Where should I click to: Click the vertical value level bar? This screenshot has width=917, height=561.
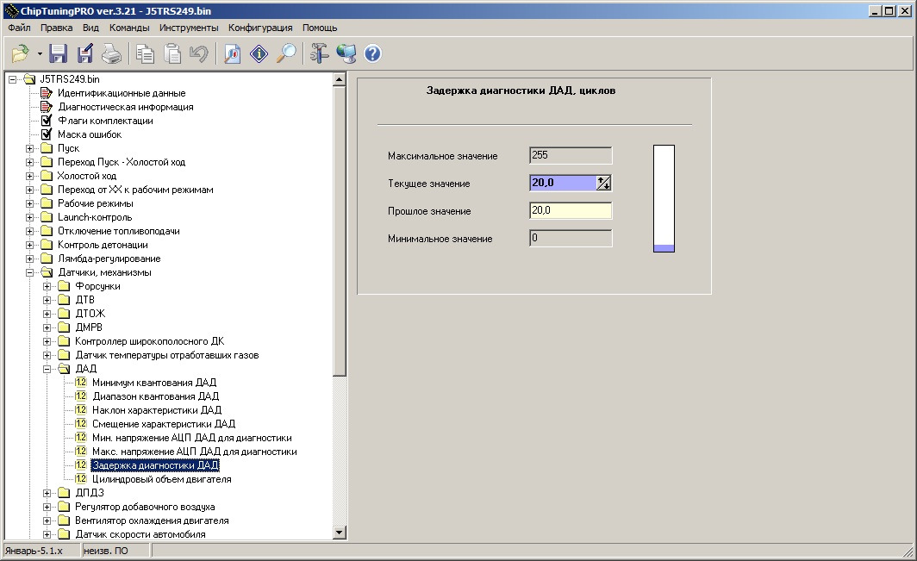pyautogui.click(x=664, y=199)
